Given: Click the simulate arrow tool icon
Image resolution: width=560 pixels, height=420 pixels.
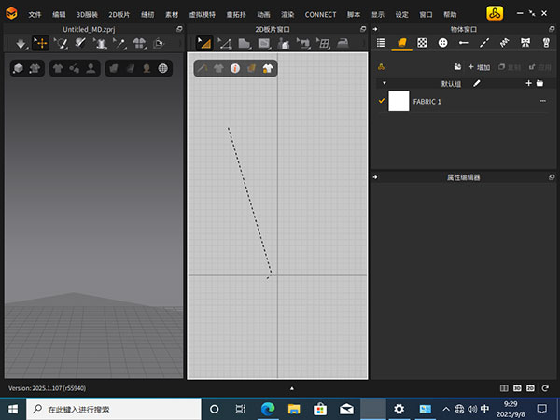Looking at the screenshot, I should pos(20,43).
